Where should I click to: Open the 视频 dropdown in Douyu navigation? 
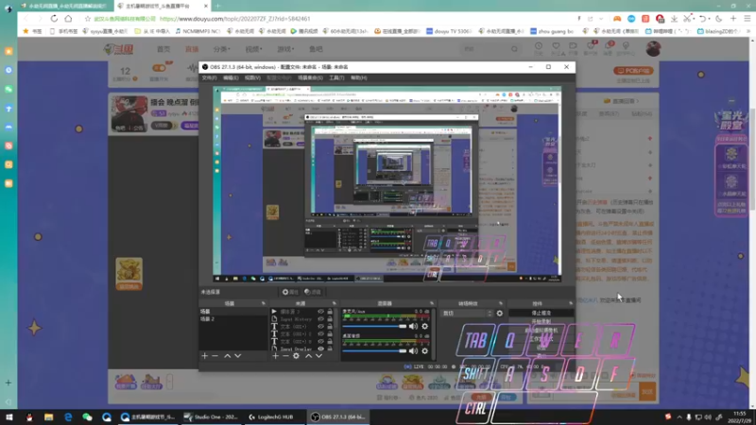click(253, 49)
